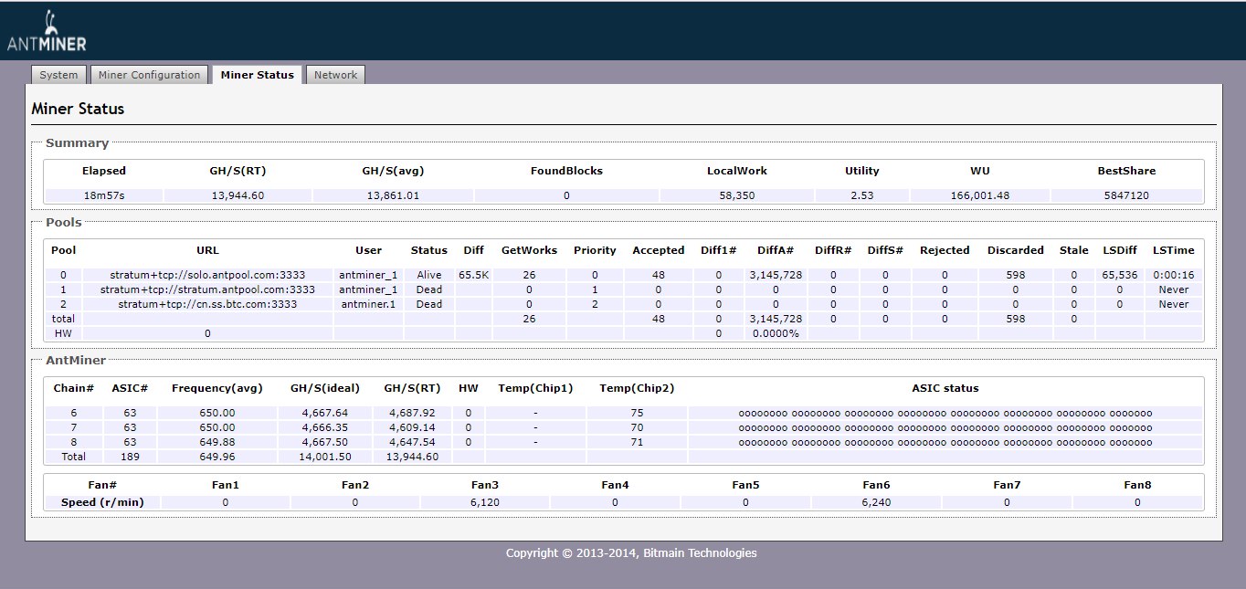Click Temp(Chip2) value 75

(x=637, y=413)
